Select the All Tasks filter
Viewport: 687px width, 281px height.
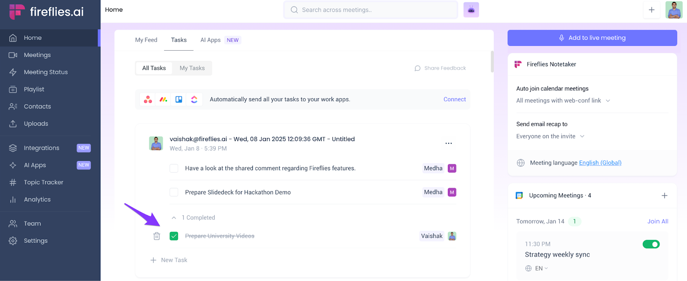click(154, 68)
